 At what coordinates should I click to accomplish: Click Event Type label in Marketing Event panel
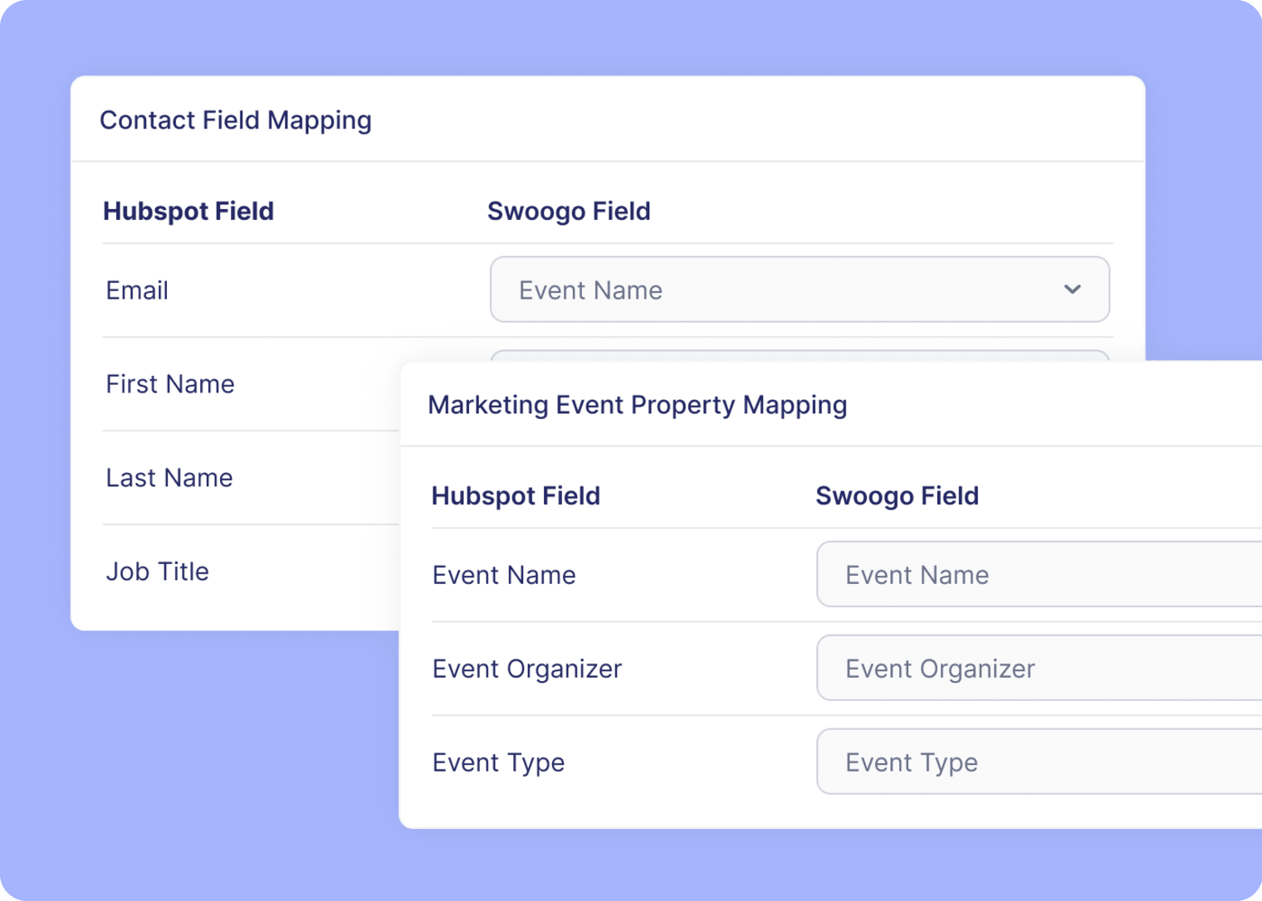[x=499, y=762]
